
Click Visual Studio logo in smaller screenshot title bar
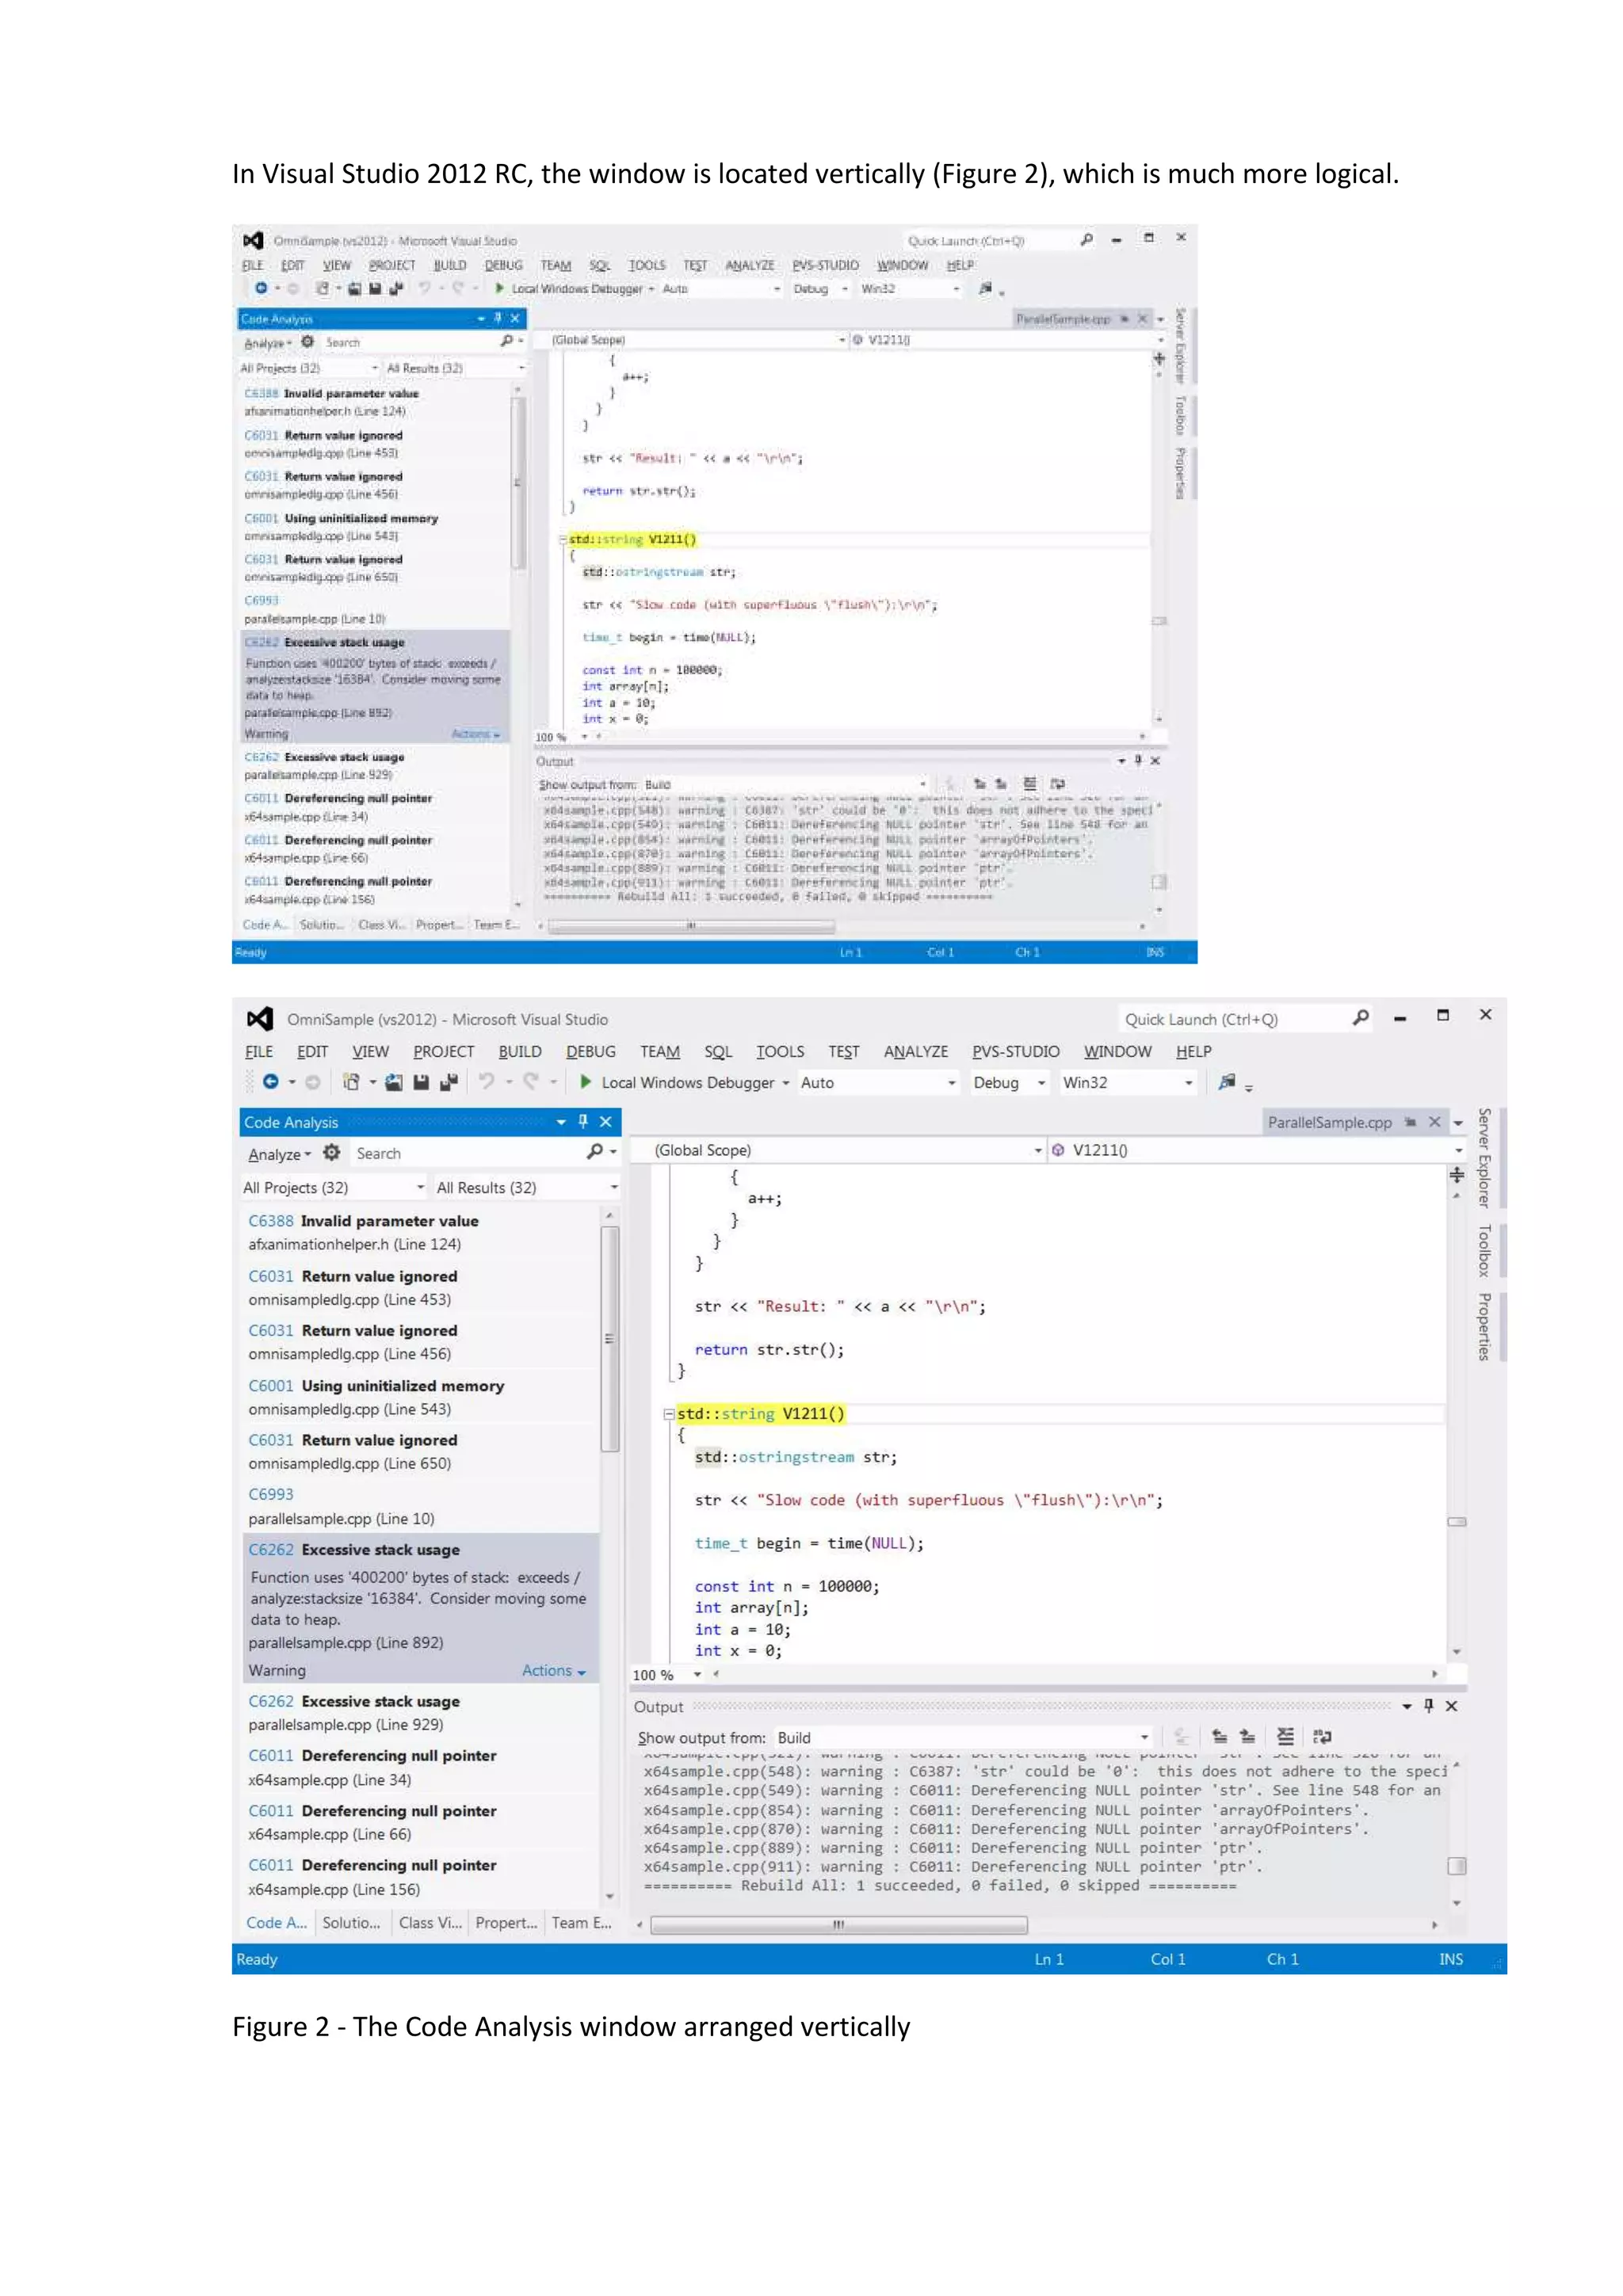click(253, 241)
